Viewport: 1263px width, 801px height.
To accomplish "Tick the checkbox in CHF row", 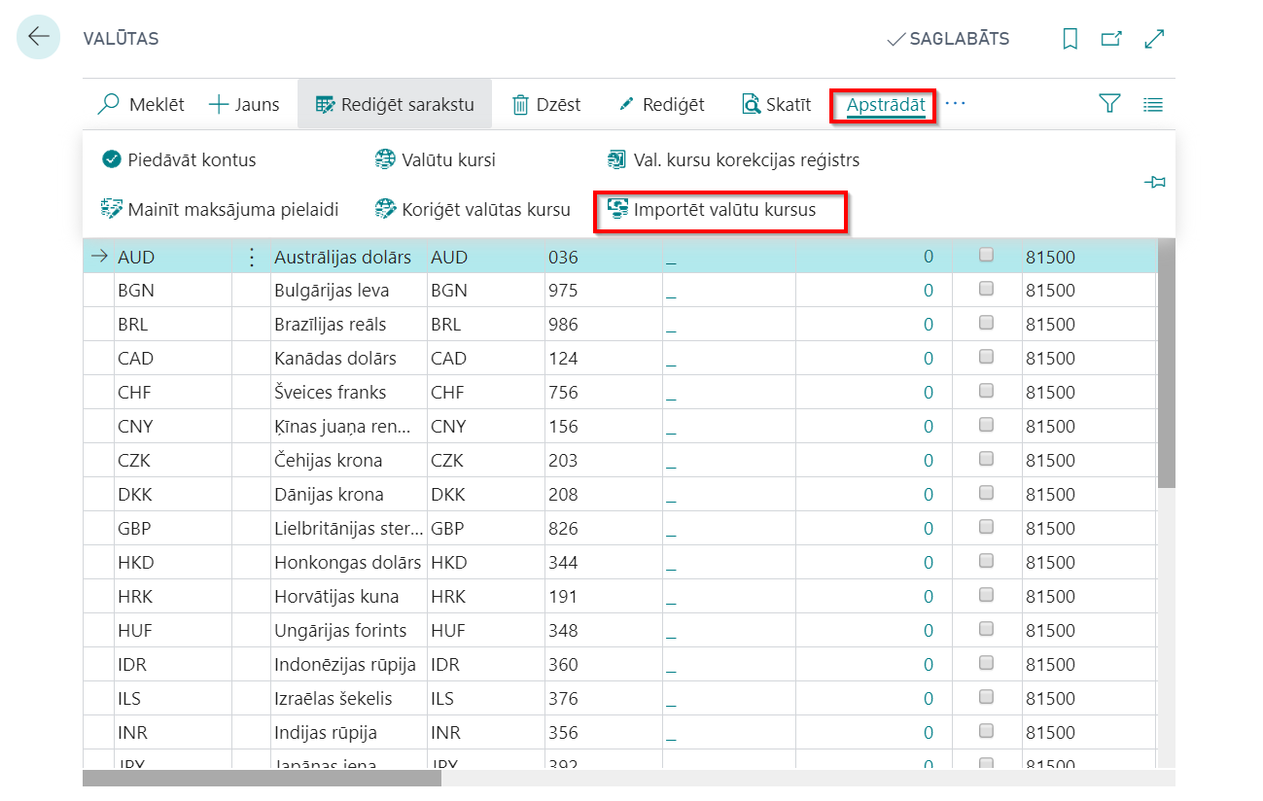I will point(986,391).
